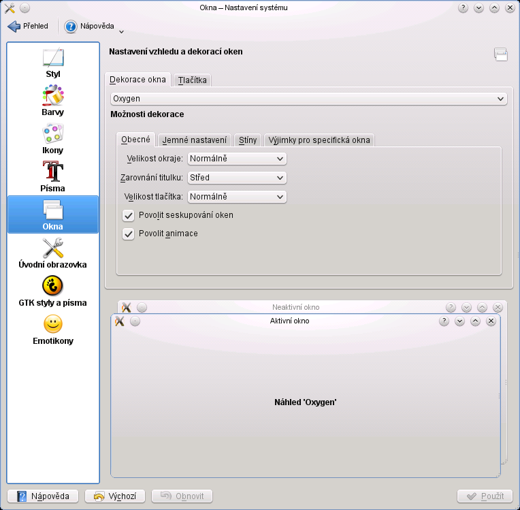Open GTK styly a písma section
This screenshot has height=510, width=520.
52,291
